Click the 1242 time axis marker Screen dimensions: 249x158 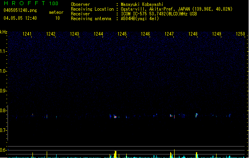pos(51,34)
